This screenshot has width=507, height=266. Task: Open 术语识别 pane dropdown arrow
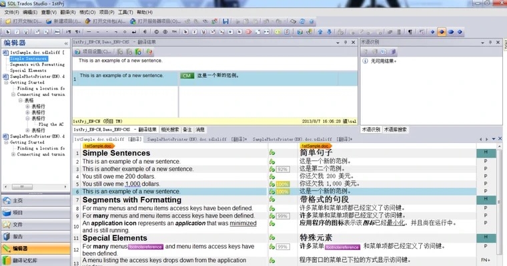[x=482, y=43]
